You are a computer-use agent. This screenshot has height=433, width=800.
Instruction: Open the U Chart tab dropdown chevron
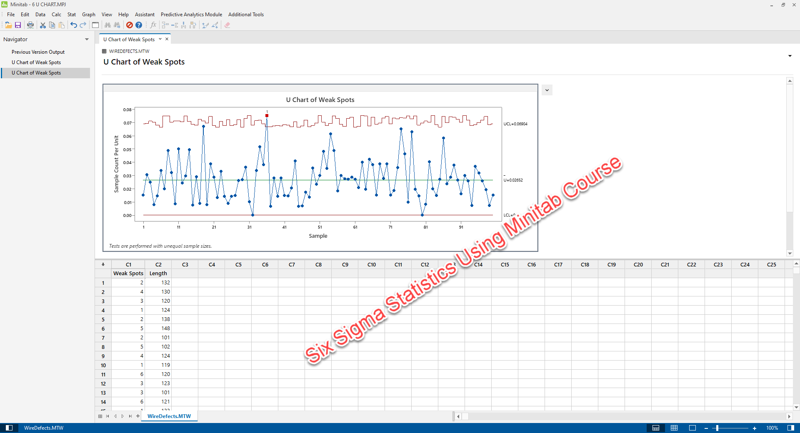[x=160, y=39]
